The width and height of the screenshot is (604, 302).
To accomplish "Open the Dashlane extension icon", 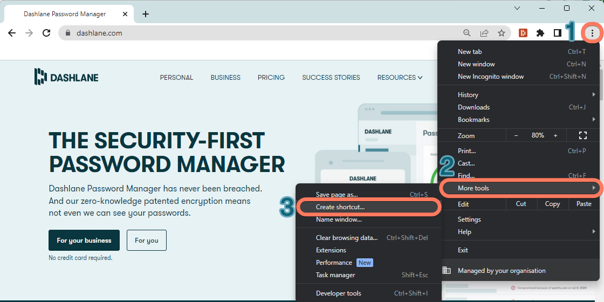I will click(x=523, y=33).
